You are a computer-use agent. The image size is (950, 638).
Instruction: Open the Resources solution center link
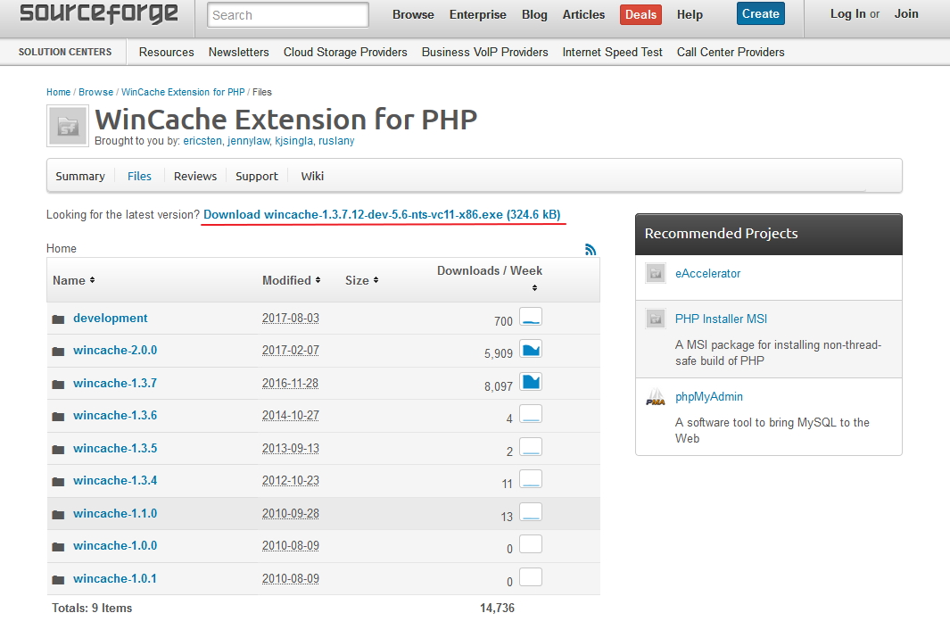point(167,52)
